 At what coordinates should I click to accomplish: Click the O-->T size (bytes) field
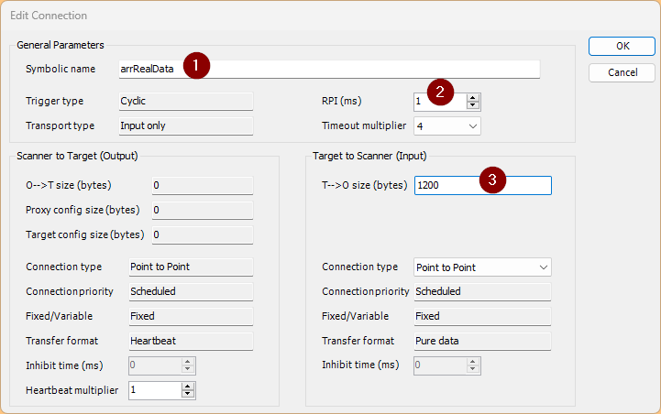(201, 185)
